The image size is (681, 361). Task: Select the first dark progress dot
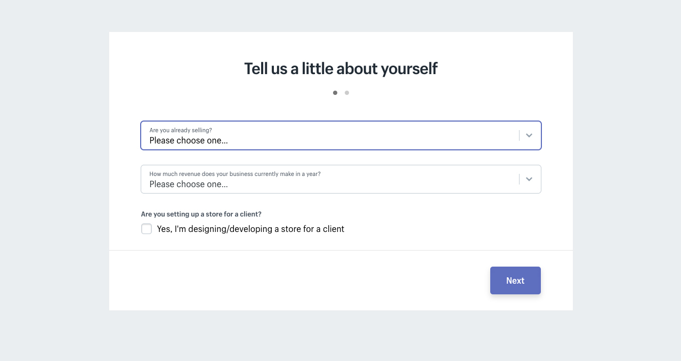[335, 93]
